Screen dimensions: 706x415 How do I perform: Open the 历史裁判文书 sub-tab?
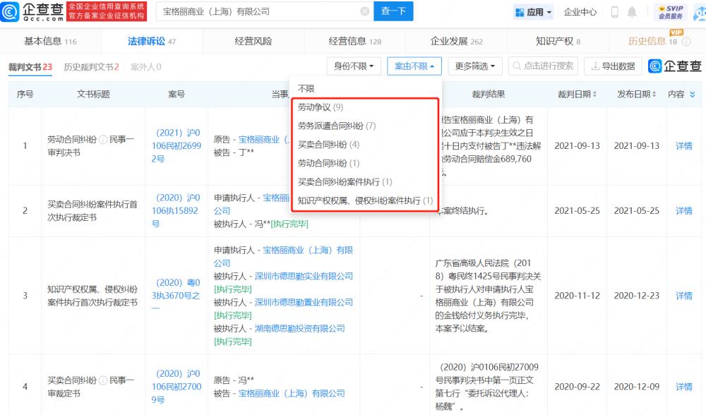[90, 65]
